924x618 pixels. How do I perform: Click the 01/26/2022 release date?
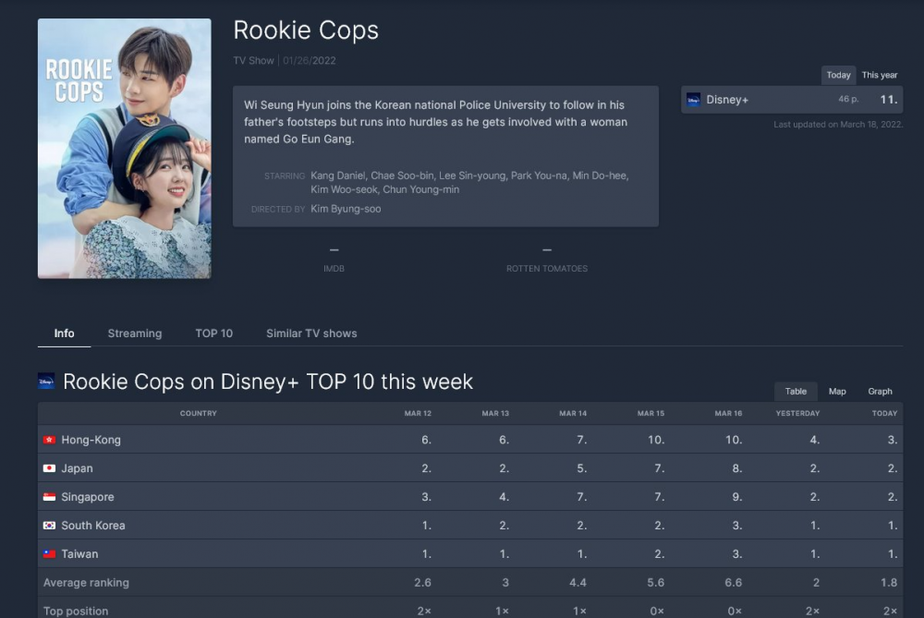[x=310, y=61]
